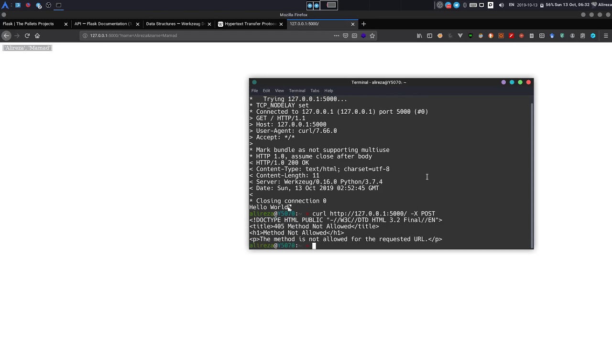Screen dimensions: 612x344
Task: Open Firefox library icon
Action: pyautogui.click(x=419, y=35)
